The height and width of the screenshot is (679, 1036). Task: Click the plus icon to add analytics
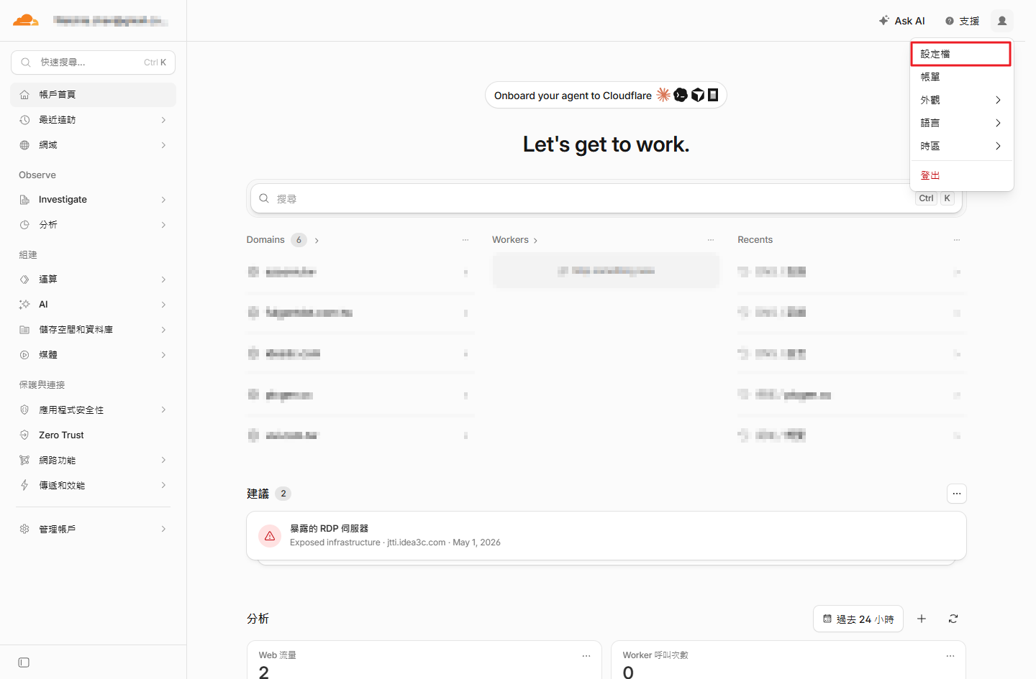(x=922, y=619)
